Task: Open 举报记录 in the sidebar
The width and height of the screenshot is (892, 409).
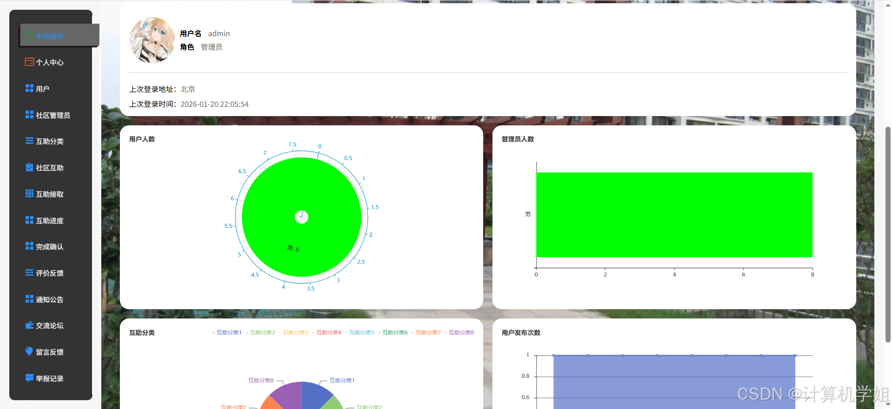Action: click(51, 378)
